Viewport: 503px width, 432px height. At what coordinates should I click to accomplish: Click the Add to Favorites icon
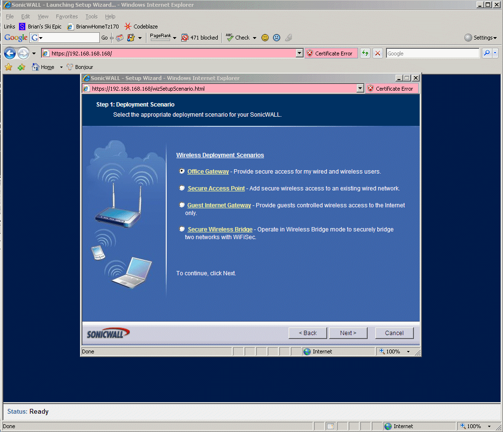tap(22, 67)
